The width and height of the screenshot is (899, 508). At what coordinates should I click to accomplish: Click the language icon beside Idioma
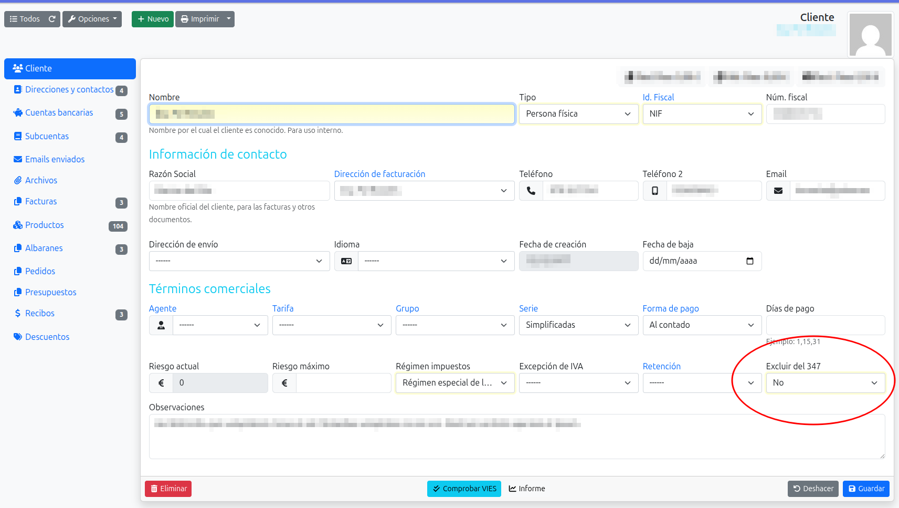[x=346, y=261]
